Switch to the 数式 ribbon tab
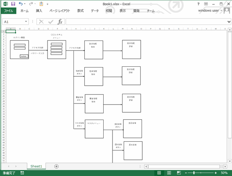This screenshot has width=232, height=176. (80, 11)
